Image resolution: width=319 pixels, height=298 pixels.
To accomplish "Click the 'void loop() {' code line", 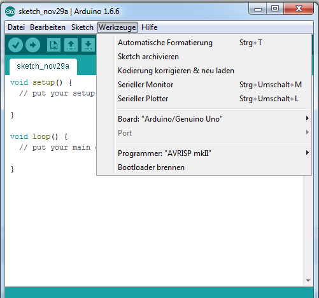I will [x=39, y=137].
